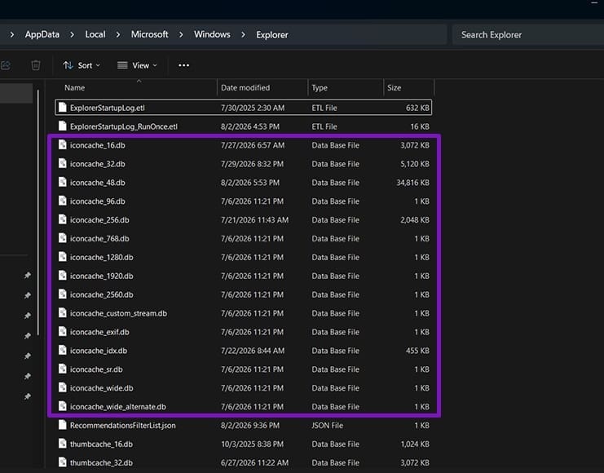Go to the Microsoft breadcrumb folder

tap(149, 34)
